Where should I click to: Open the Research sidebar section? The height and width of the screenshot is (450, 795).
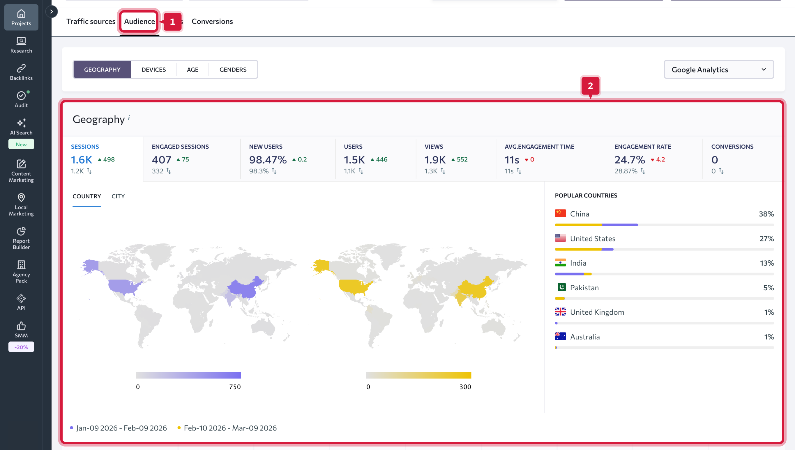[21, 45]
